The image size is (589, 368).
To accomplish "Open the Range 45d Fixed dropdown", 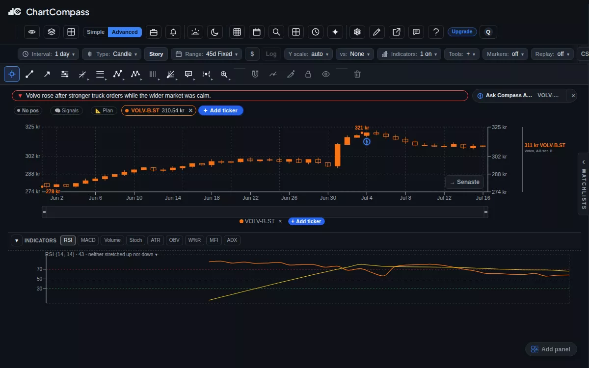I will (x=207, y=54).
